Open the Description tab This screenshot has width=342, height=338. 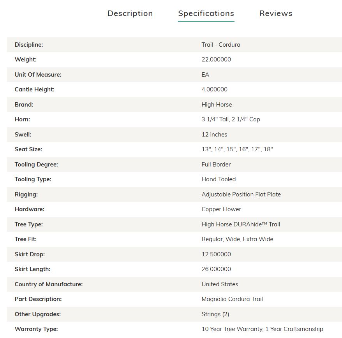click(x=130, y=14)
